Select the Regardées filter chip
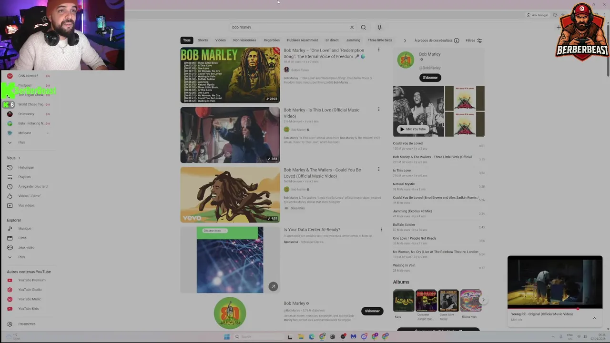 coord(272,40)
